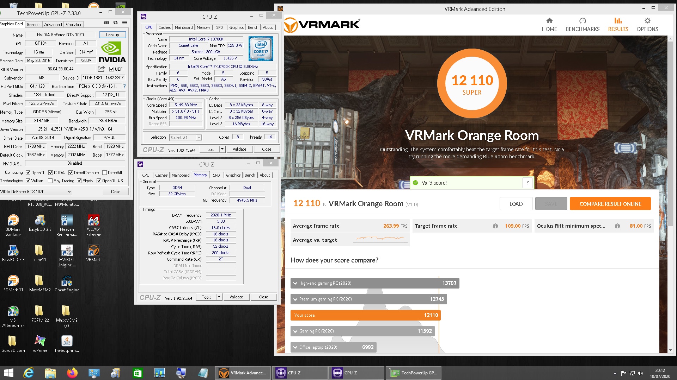The image size is (677, 380).
Task: Expand Gaming PC (2020) row
Action: click(362, 331)
